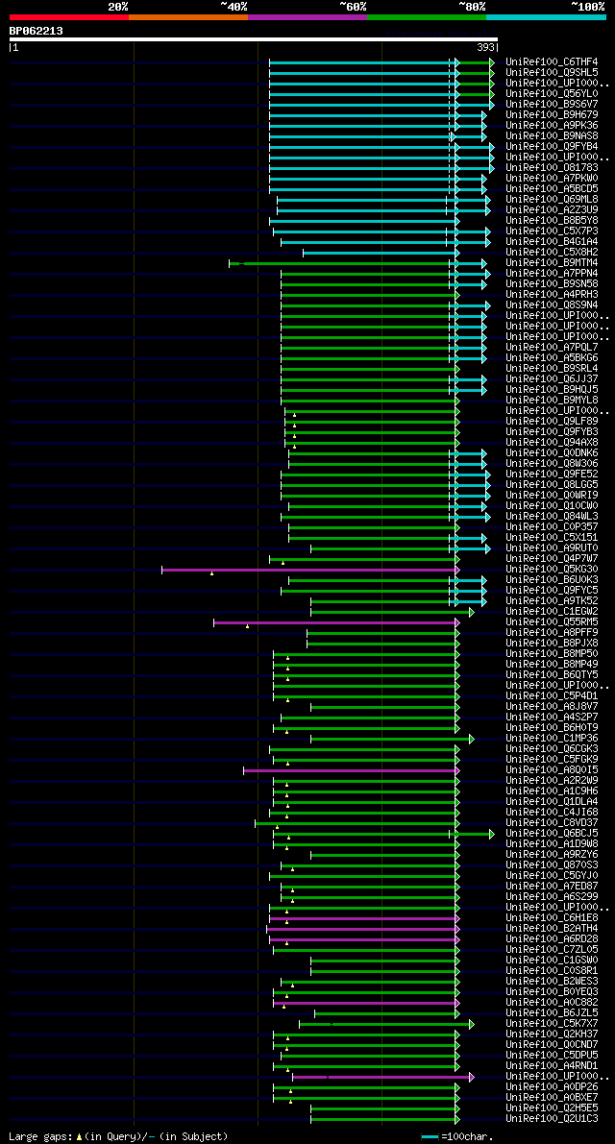Screen dimensions: 615x1144
Task: Select the UniRef100_A0C882 label
Action: click(x=552, y=1003)
